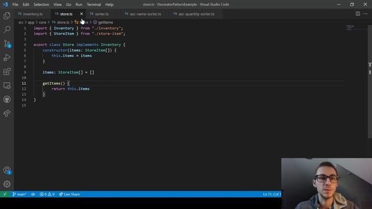Open the File menu
The image size is (372, 209).
point(15,5)
